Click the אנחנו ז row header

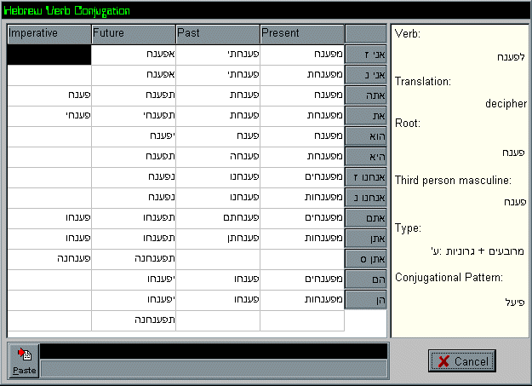click(x=366, y=177)
